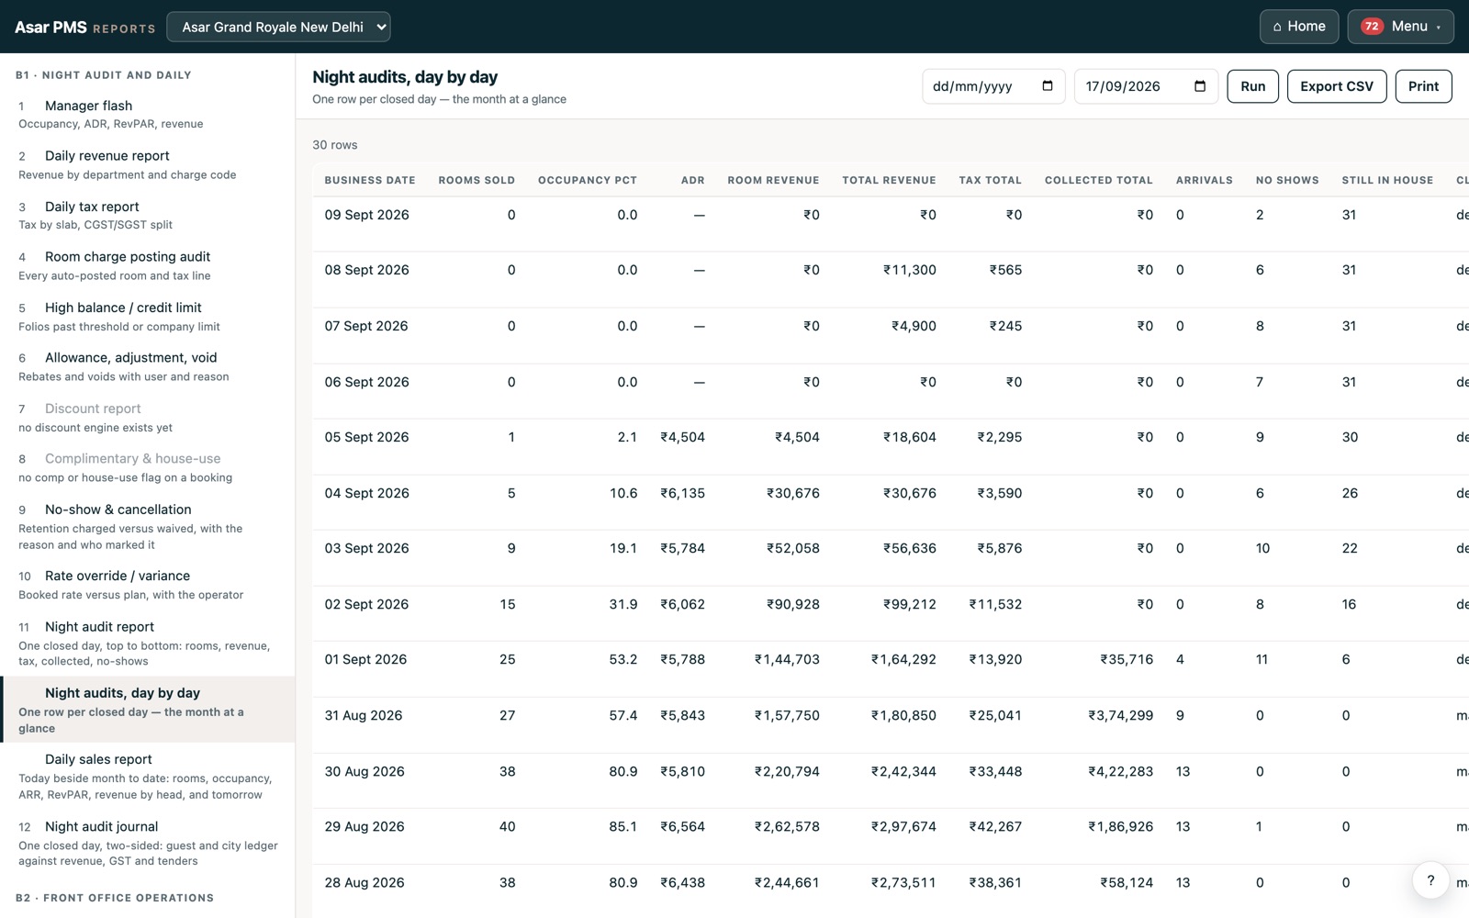Click the Occupancy Pct column header

coord(588,180)
